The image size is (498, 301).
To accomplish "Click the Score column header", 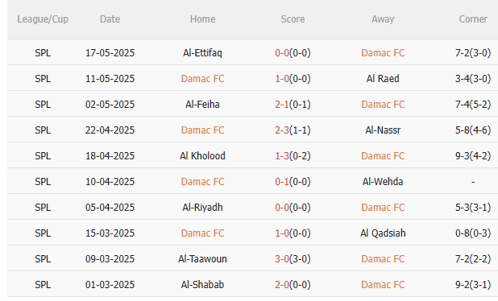I will click(293, 19).
